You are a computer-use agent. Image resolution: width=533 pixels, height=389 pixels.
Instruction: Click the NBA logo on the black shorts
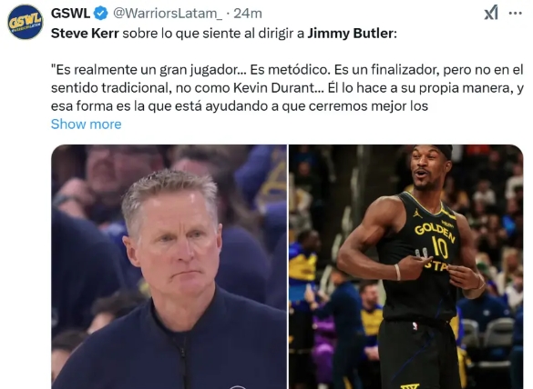415,326
